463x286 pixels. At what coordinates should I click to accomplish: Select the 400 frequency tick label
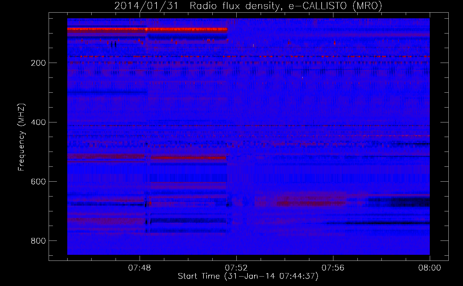[38, 122]
